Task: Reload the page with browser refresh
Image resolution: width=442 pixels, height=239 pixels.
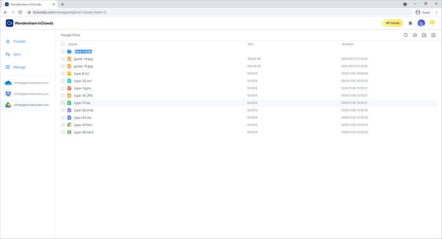Action: click(x=20, y=12)
